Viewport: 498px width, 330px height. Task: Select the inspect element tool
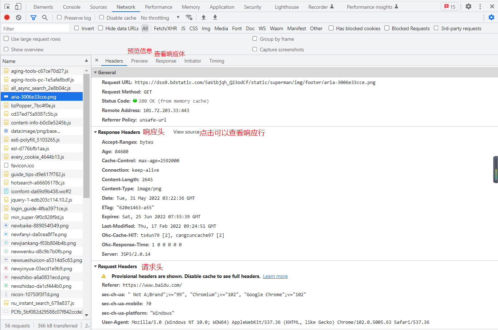coord(7,7)
